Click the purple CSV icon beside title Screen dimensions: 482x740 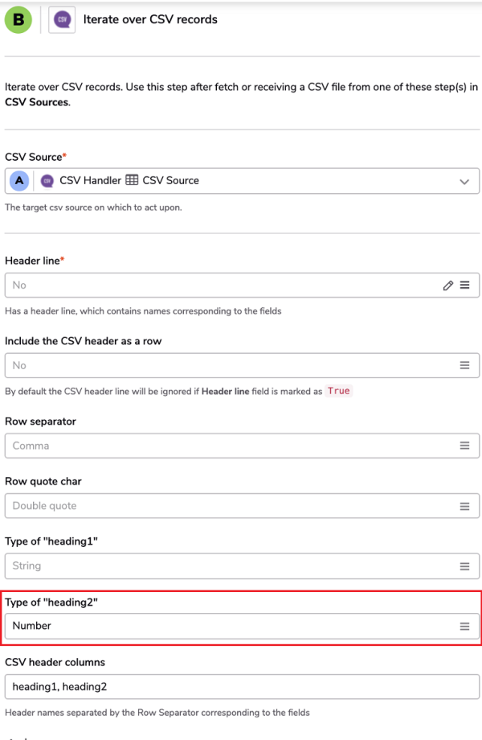(x=62, y=20)
